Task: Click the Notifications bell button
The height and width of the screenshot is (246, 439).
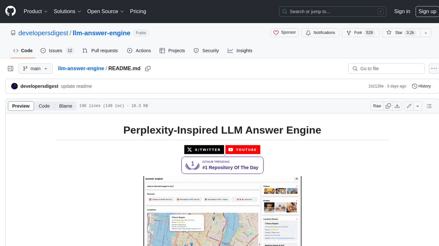Action: 320,33
